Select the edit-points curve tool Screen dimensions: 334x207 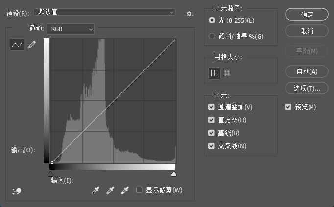17,45
